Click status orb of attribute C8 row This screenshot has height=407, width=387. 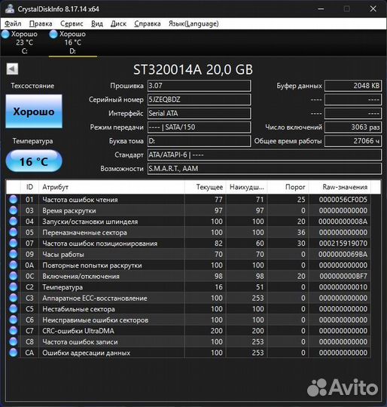(14, 341)
